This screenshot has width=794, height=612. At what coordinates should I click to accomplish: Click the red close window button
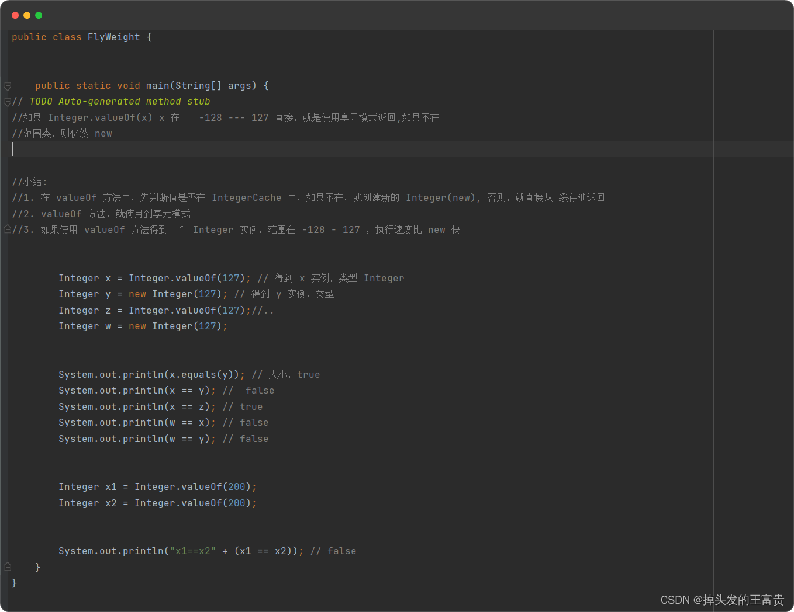15,15
